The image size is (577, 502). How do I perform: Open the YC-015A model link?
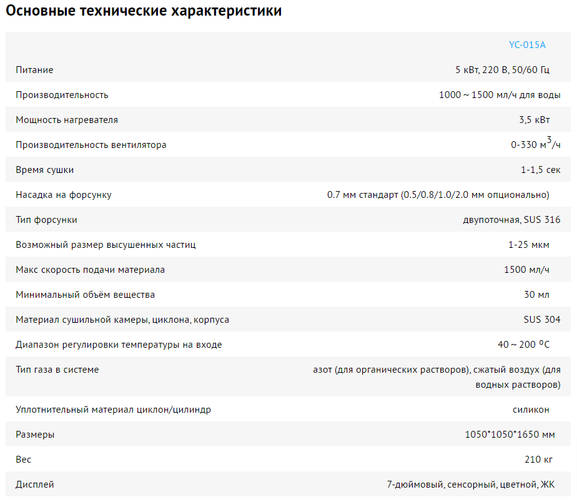[x=527, y=45]
